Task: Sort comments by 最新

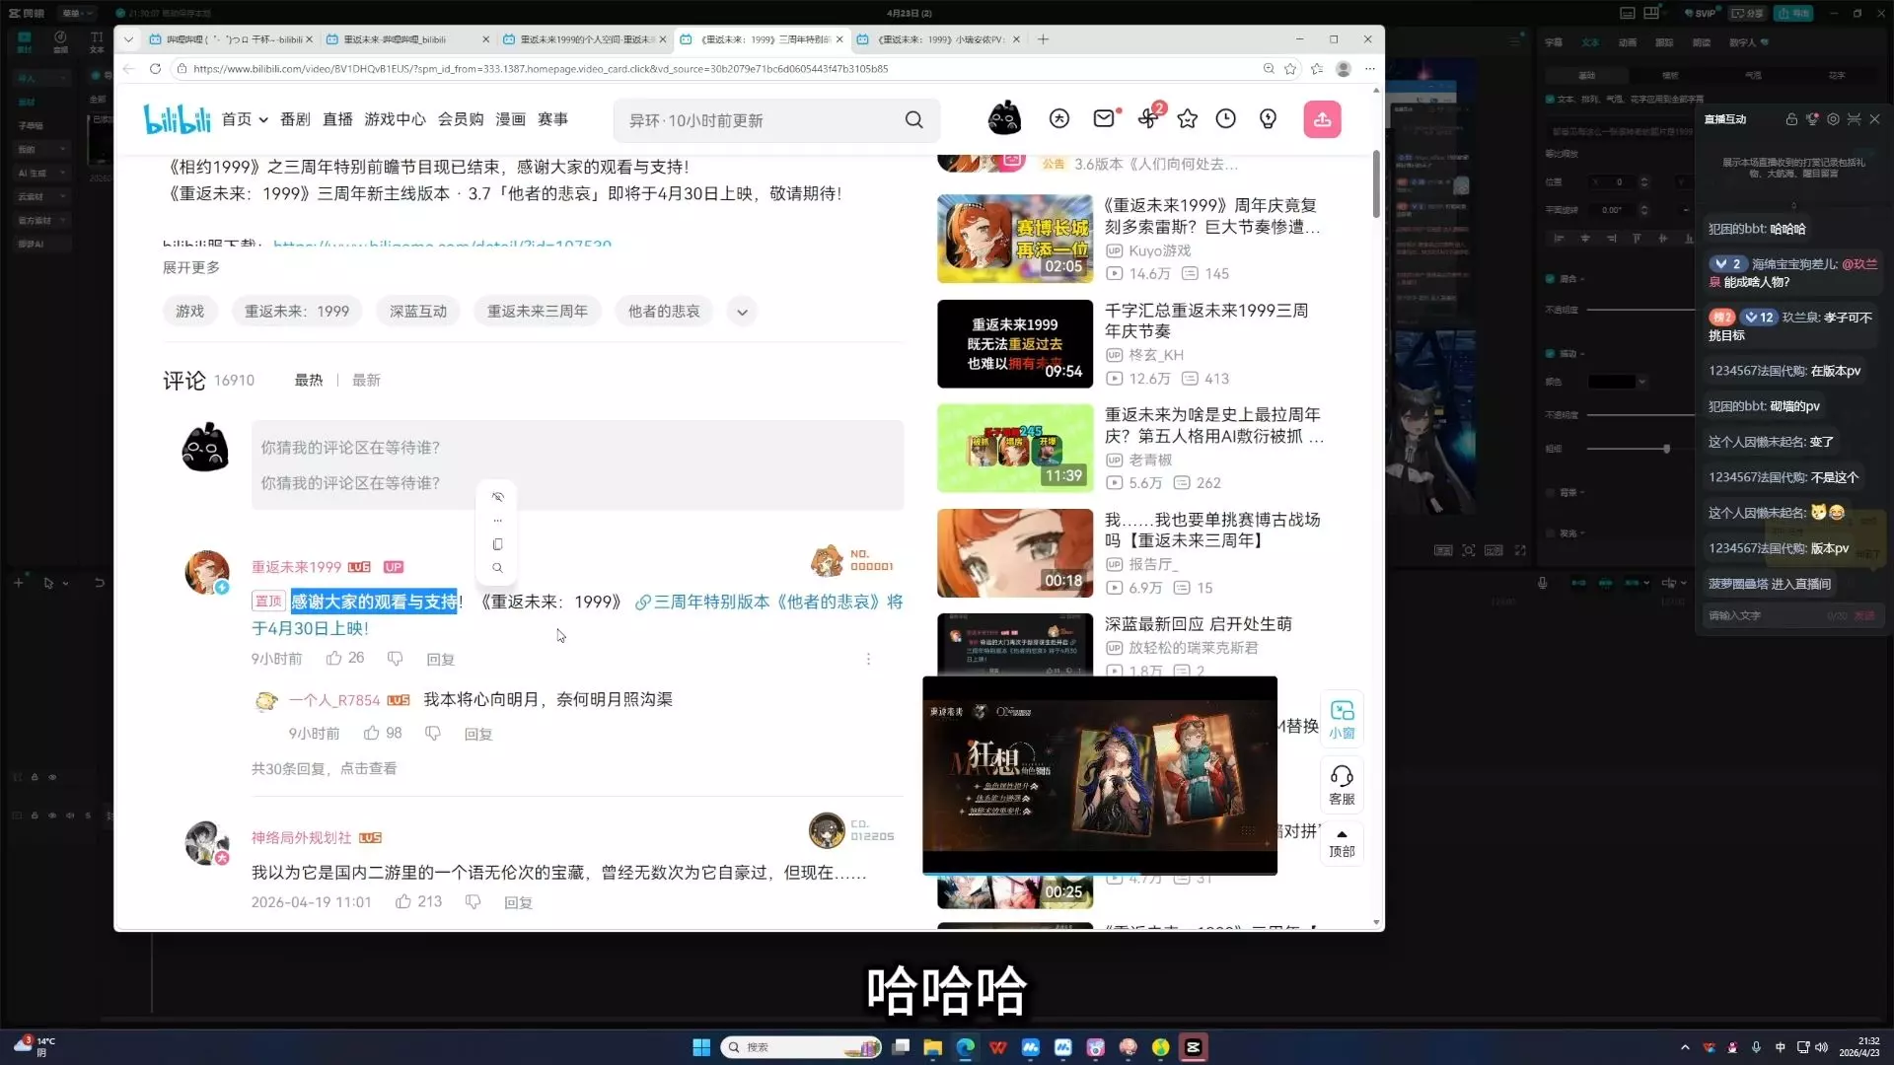Action: coord(366,380)
